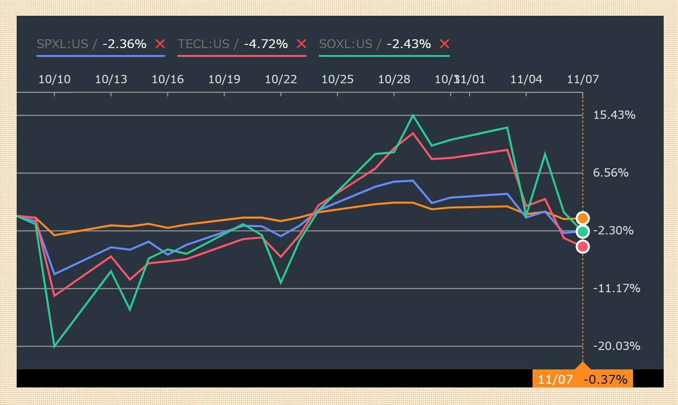Click the orange end-point circle marker

[x=583, y=218]
